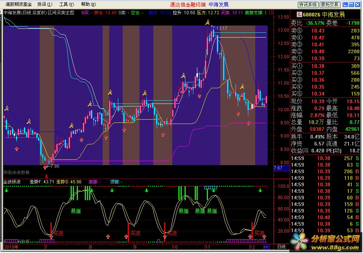Click the 压力: 12.72 indicator label
The image size is (363, 253).
pyautogui.click(x=208, y=12)
